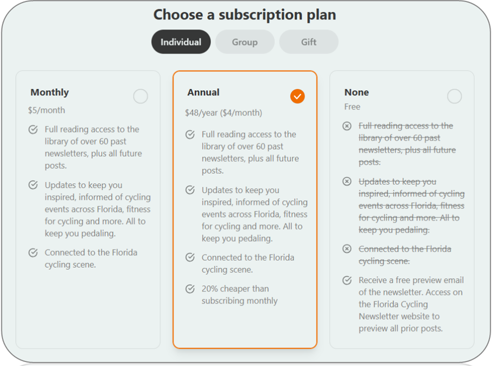Click the checkmark beside Annual's library access feature
The height and width of the screenshot is (366, 492).
[x=190, y=134]
